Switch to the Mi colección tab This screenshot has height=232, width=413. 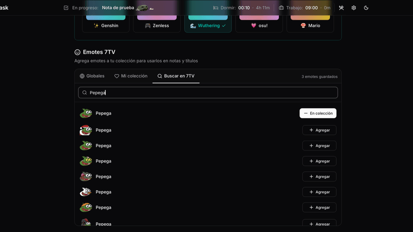click(x=131, y=76)
